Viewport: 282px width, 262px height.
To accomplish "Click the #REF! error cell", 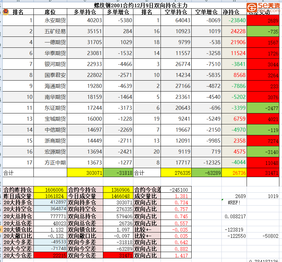I will click(x=234, y=202).
